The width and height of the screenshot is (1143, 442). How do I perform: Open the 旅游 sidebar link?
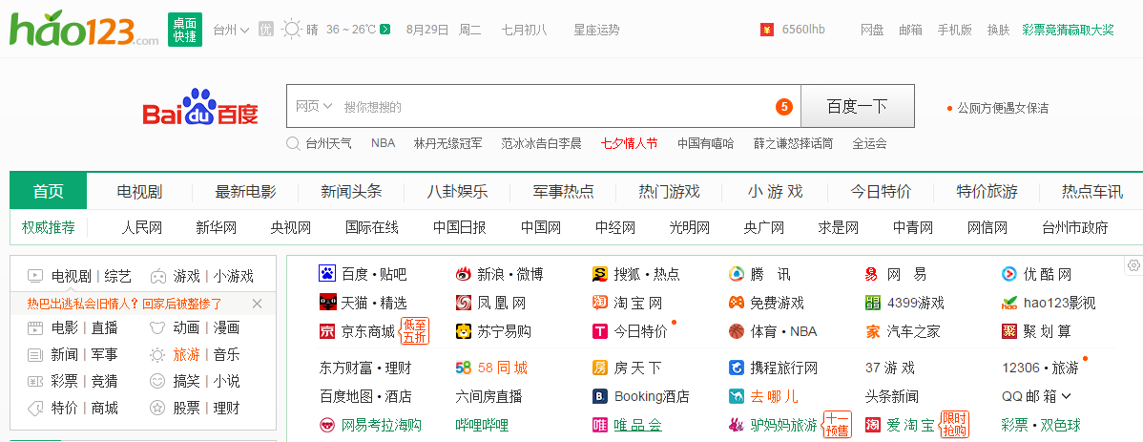(x=187, y=355)
